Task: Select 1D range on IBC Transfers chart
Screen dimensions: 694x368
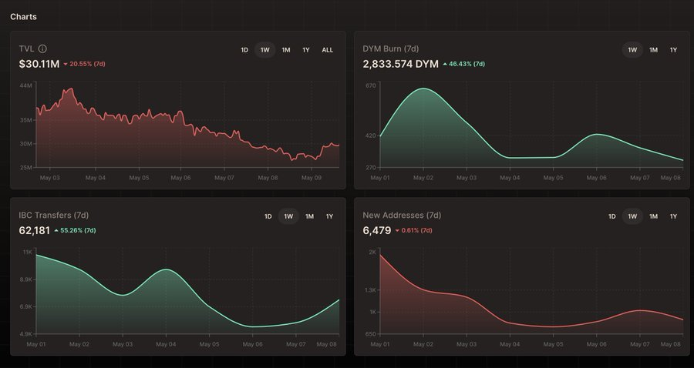Action: pyautogui.click(x=268, y=216)
